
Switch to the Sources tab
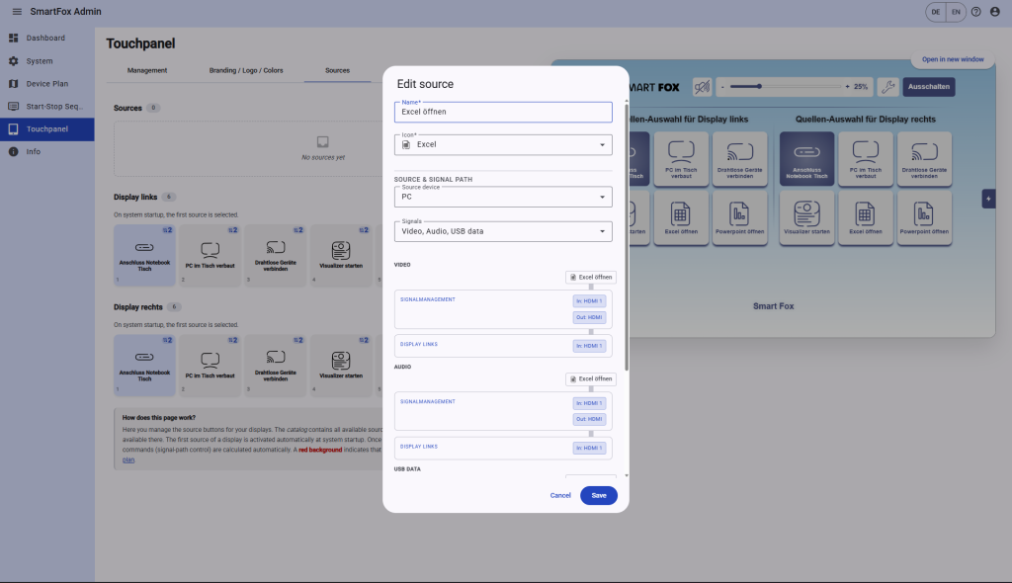pyautogui.click(x=338, y=70)
